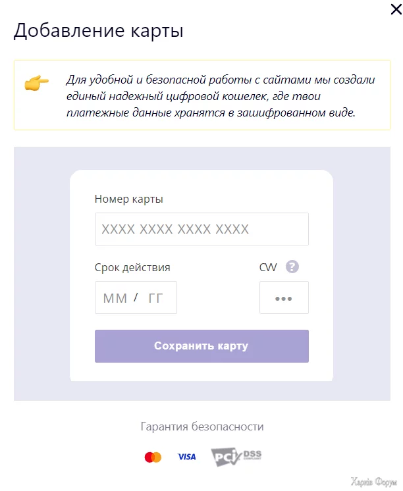Click the Харків Форум watermark
This screenshot has height=491, width=403.
click(372, 481)
